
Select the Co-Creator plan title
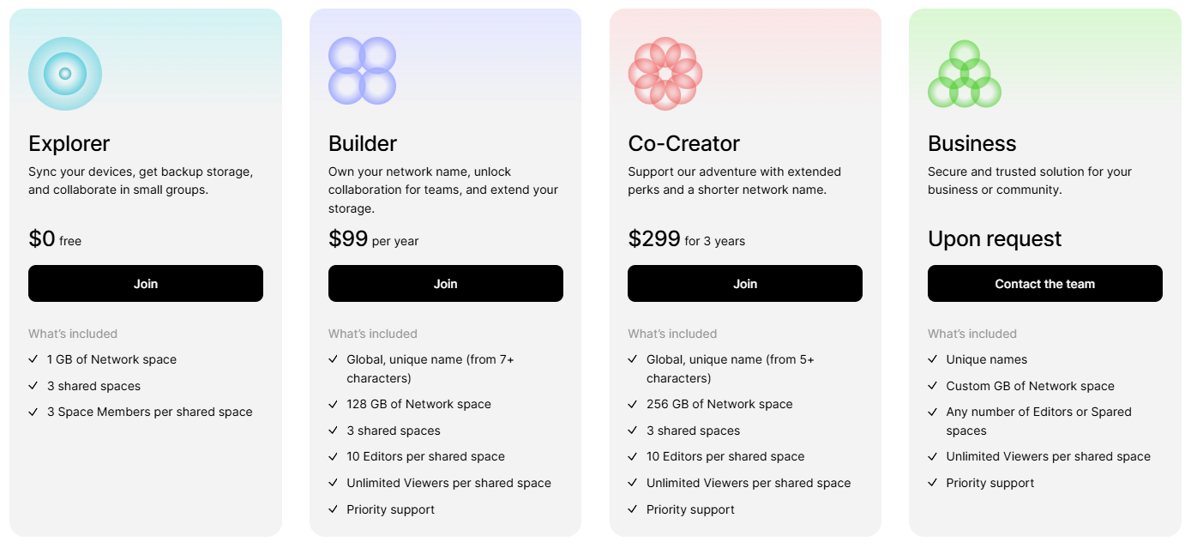tap(684, 143)
